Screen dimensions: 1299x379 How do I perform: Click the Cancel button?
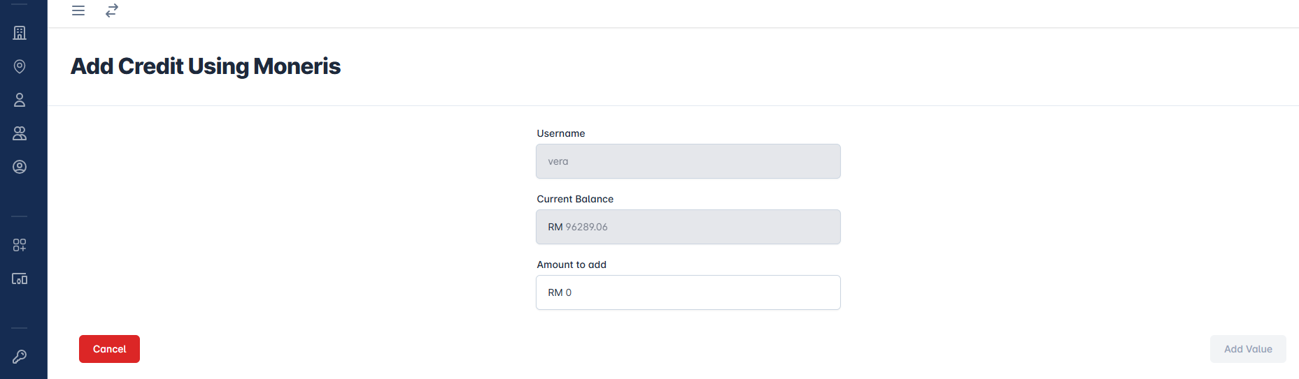[x=109, y=349]
